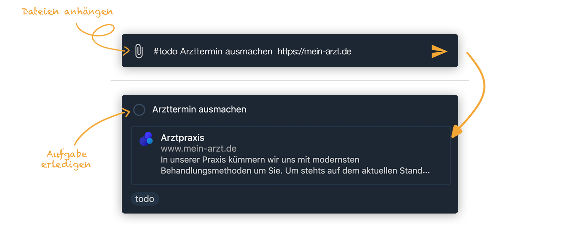Click empty input space before the send arrow
The width and height of the screenshot is (566, 235).
[x=389, y=51]
